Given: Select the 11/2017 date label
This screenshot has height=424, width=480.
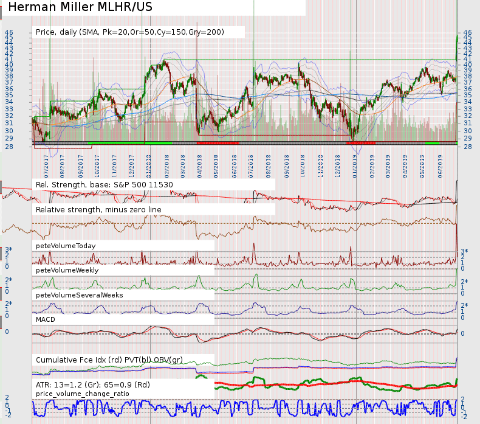Looking at the screenshot, I should pos(114,166).
